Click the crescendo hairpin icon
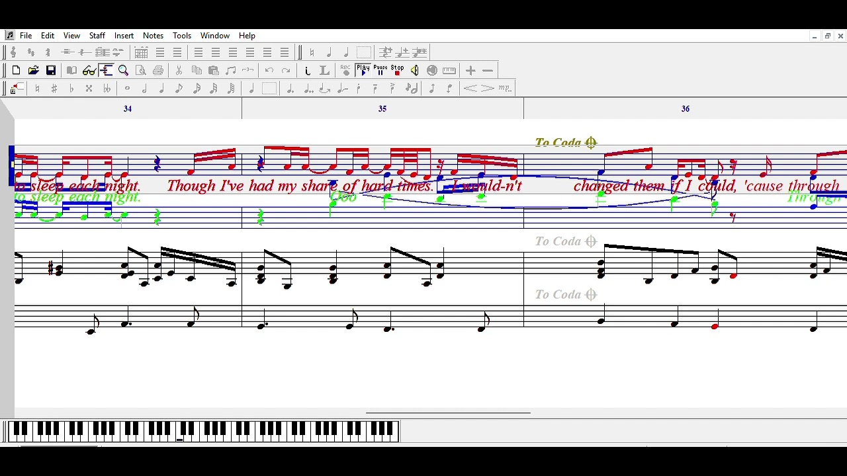This screenshot has height=476, width=847. (x=470, y=89)
